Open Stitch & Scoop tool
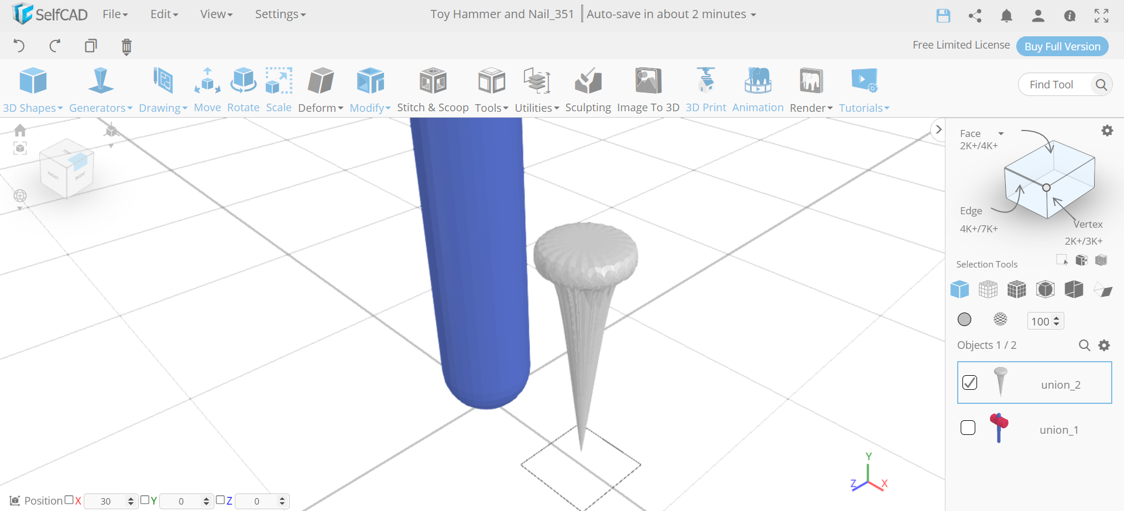Image resolution: width=1124 pixels, height=511 pixels. coord(433,90)
